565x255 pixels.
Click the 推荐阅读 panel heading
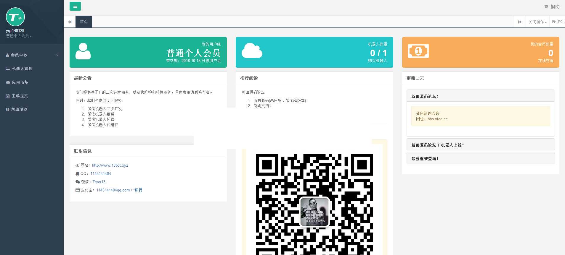coord(249,78)
